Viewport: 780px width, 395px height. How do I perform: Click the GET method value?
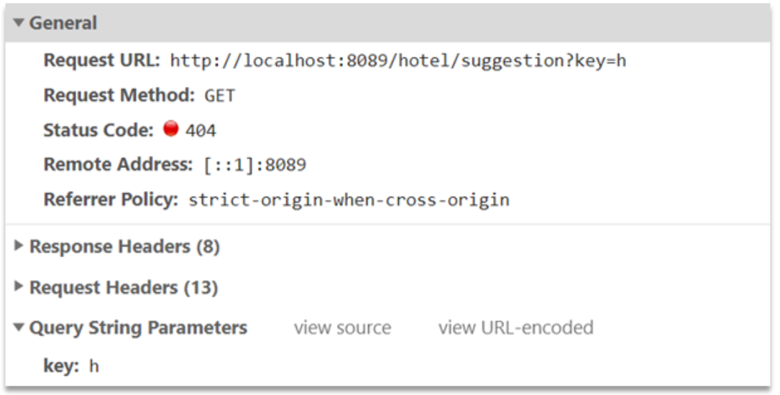pyautogui.click(x=220, y=96)
